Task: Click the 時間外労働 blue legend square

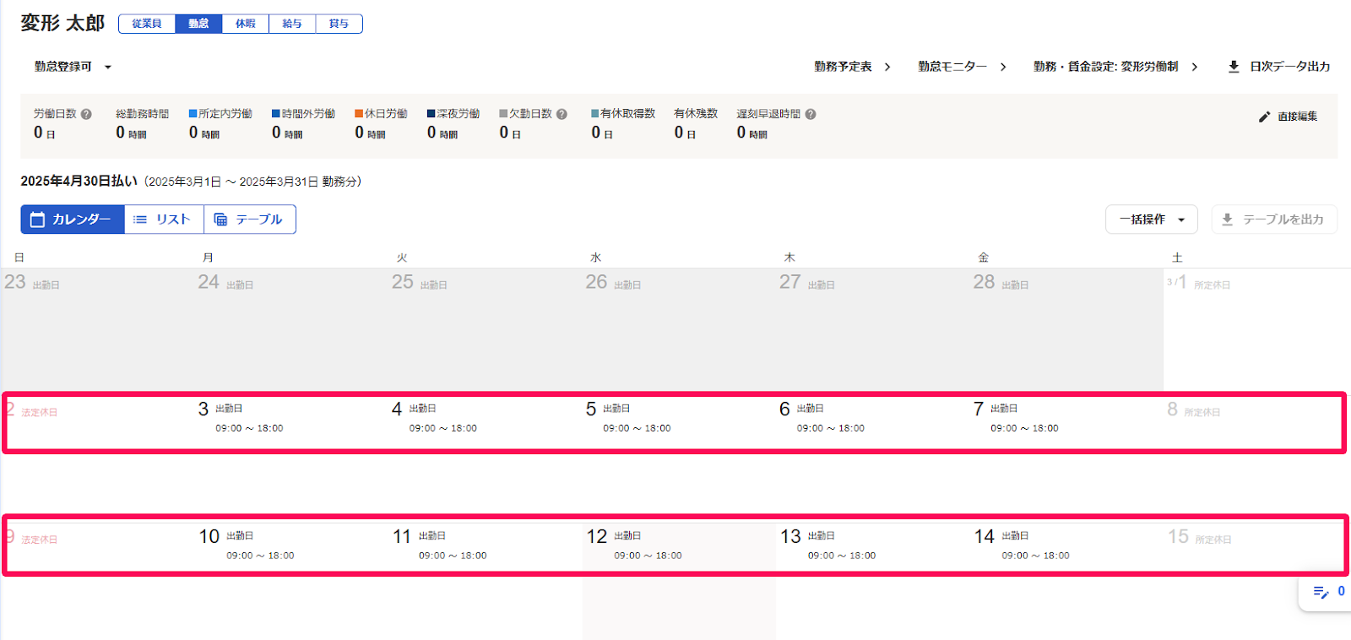Action: pyautogui.click(x=275, y=114)
